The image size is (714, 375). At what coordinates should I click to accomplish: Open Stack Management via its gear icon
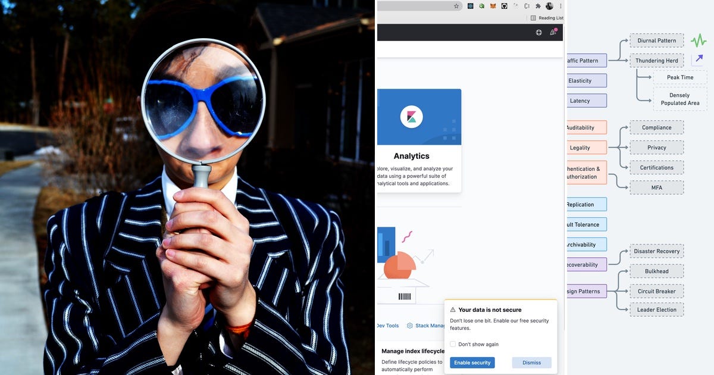click(x=409, y=326)
